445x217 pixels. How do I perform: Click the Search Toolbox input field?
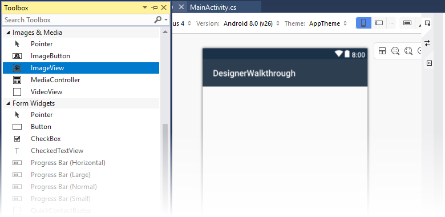pyautogui.click(x=78, y=20)
